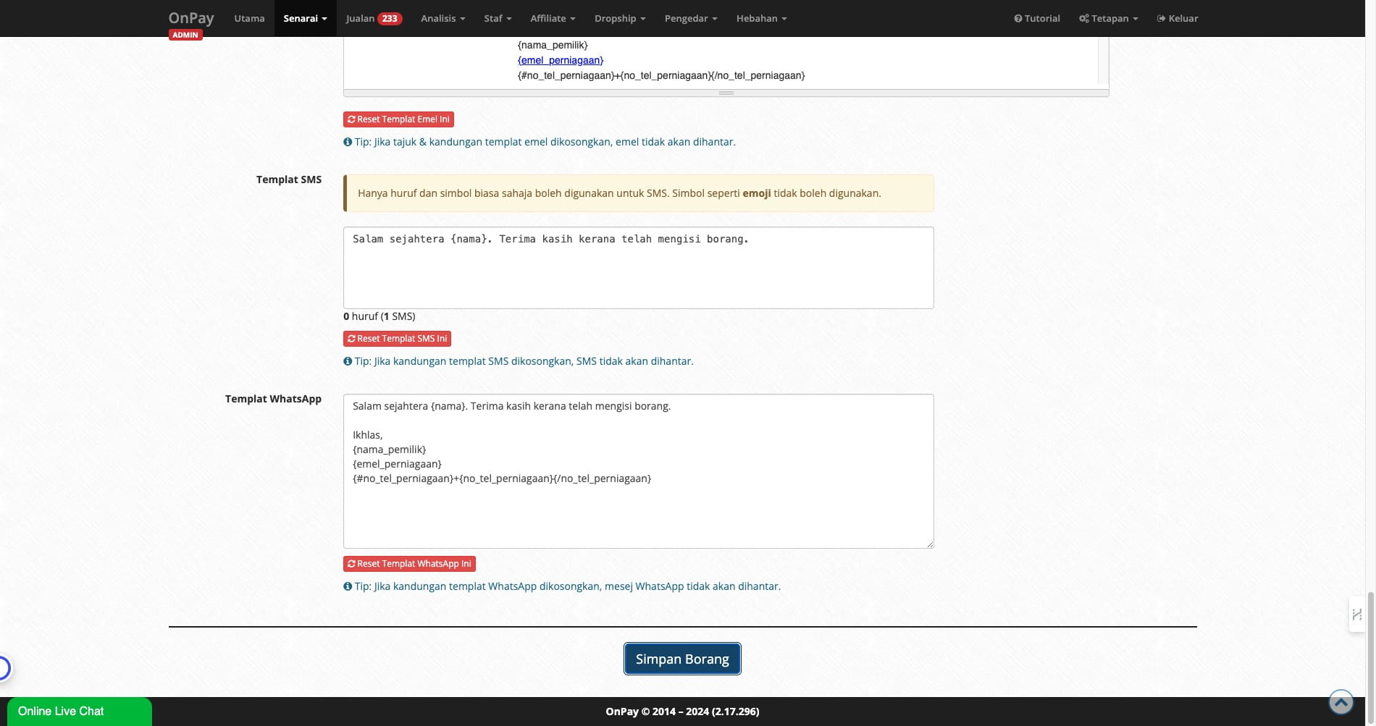The width and height of the screenshot is (1376, 726).
Task: Expand the Dropship dropdown menu
Action: 620,18
